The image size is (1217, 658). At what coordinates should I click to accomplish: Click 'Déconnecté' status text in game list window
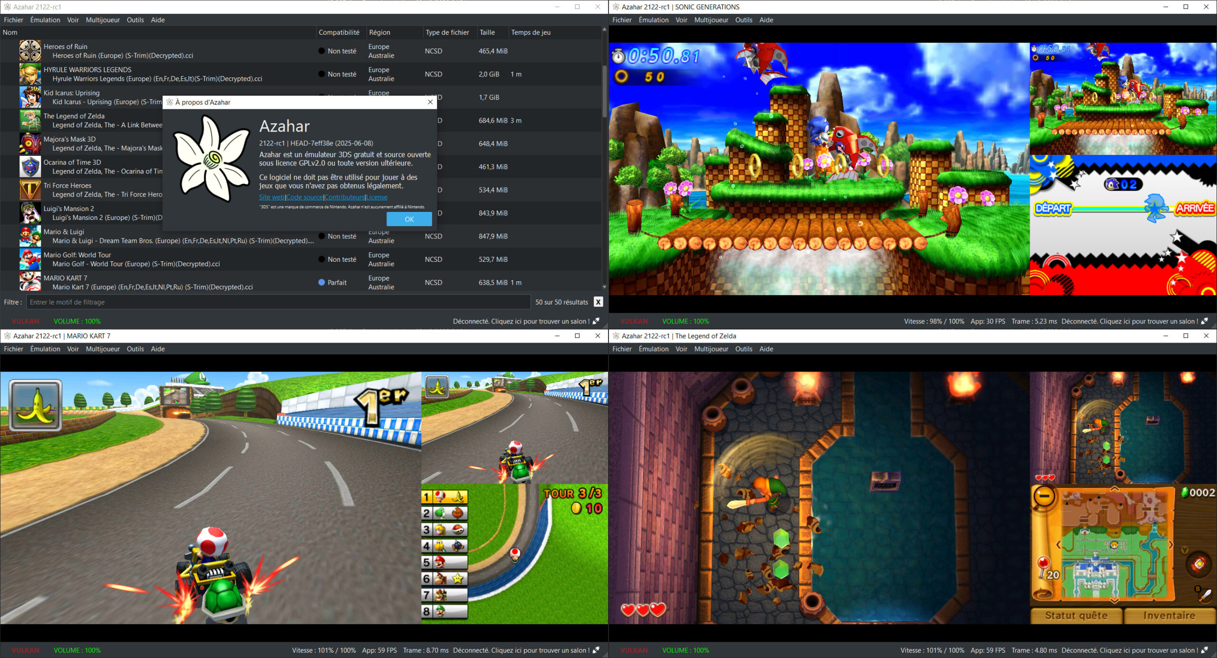click(x=521, y=321)
